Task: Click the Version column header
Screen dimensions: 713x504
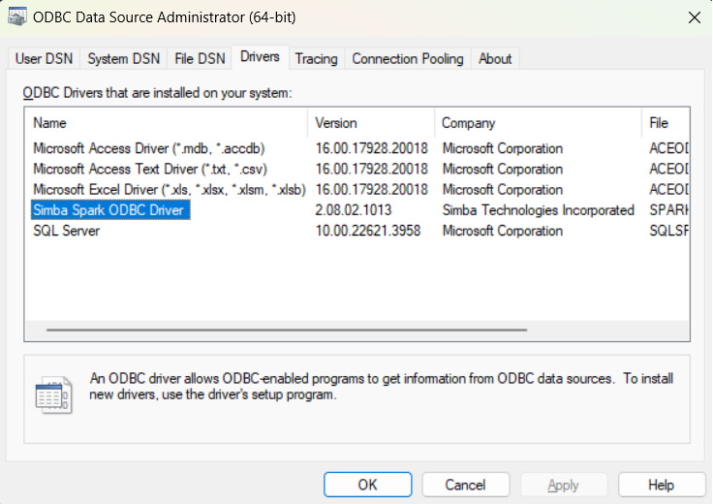Action: 370,123
